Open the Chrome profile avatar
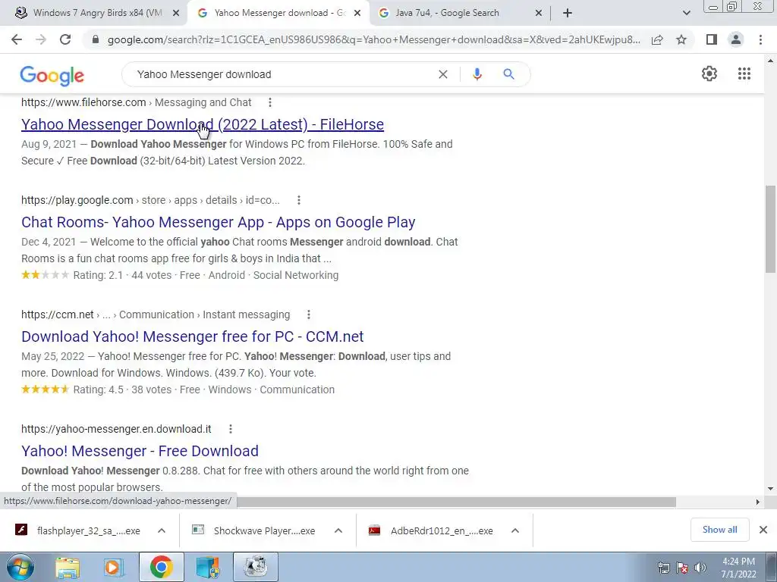The width and height of the screenshot is (777, 582). point(736,39)
